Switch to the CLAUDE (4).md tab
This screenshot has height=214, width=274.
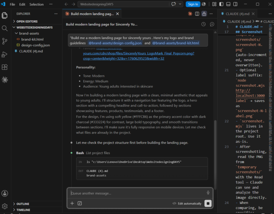click(237, 14)
